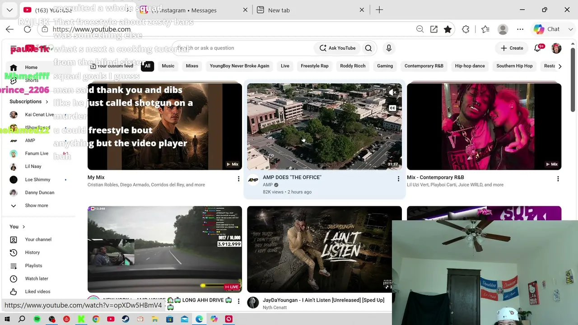Toggle closed captions on video preview
578x325 pixels.
[392, 108]
